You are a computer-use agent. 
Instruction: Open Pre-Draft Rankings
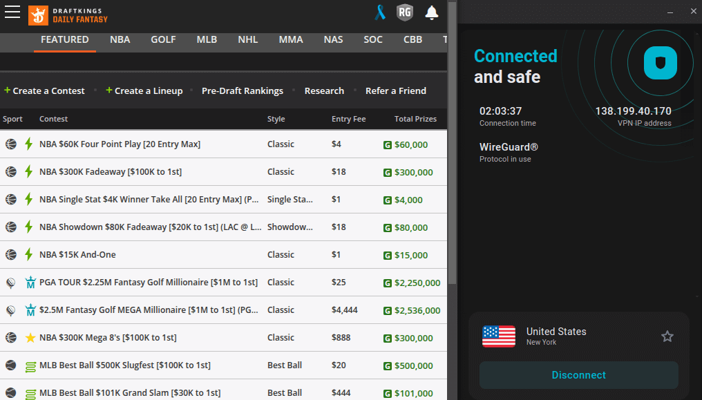[243, 91]
